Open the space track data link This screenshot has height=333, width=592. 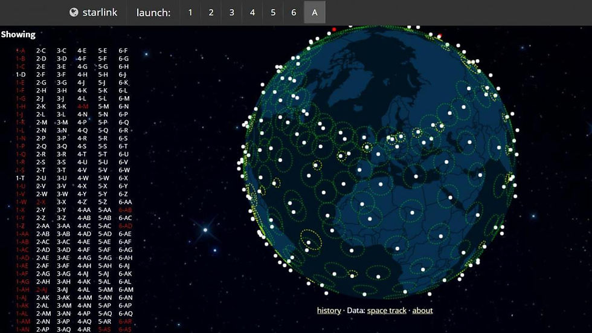point(387,311)
